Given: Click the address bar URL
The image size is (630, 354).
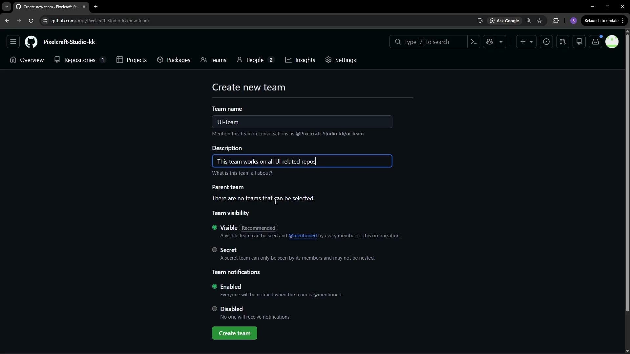Looking at the screenshot, I should click(x=100, y=21).
